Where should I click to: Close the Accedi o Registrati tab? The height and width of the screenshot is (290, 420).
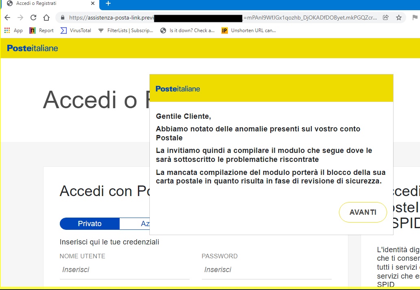pos(93,4)
